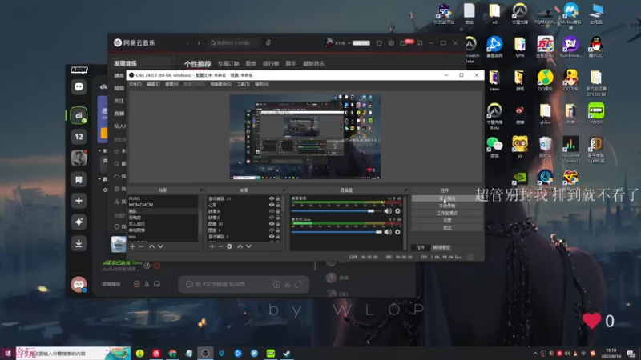Viewport: 641px width, 360px height.
Task: Toggle eye visibility for 游戏捕获 13 source
Action: pyautogui.click(x=272, y=198)
